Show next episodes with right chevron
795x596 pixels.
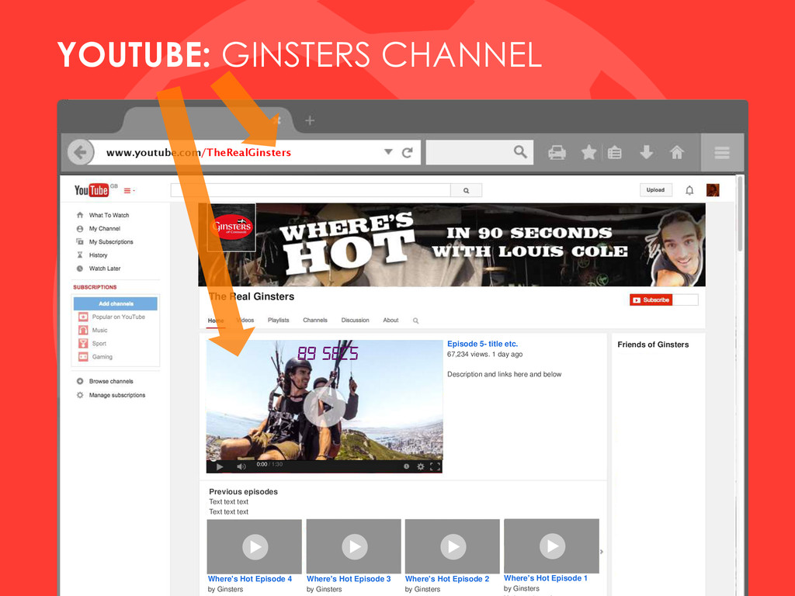coord(602,552)
